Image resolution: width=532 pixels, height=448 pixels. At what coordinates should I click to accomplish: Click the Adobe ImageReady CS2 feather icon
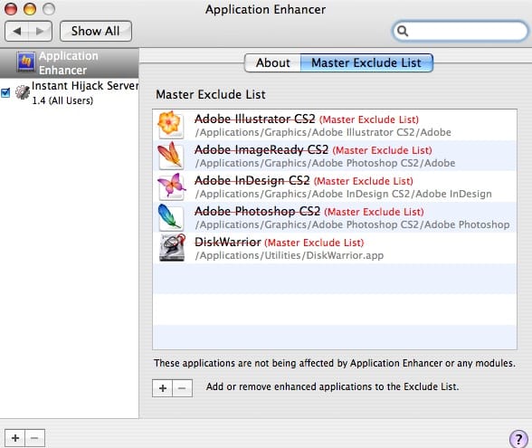coord(170,156)
